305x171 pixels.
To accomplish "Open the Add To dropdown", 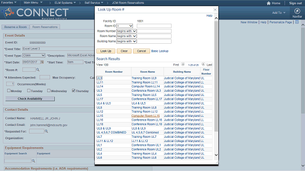I will coord(279,13).
